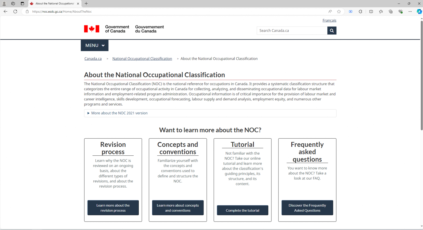Screen dimensions: 423x230
Task: Expand the MENU dropdown
Action: [94, 45]
